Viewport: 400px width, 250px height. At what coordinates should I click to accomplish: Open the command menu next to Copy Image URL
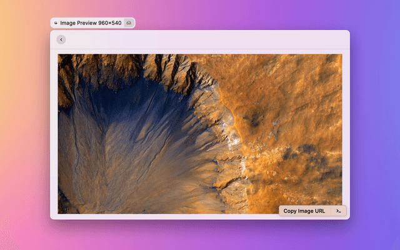(338, 211)
